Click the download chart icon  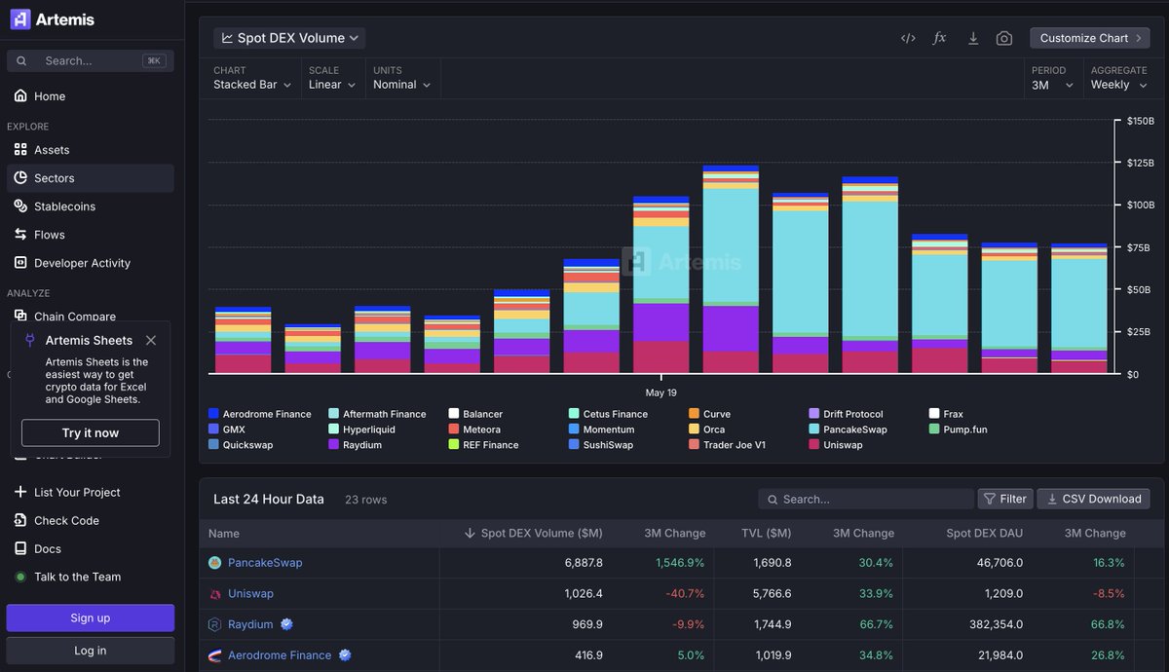pyautogui.click(x=972, y=38)
